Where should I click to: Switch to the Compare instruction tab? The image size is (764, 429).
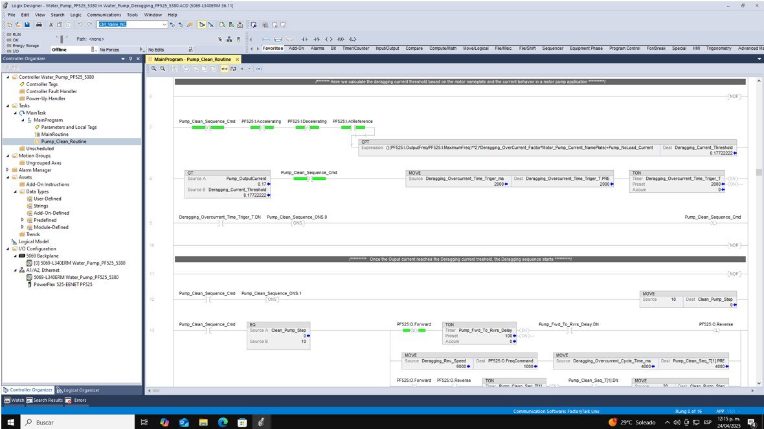414,49
